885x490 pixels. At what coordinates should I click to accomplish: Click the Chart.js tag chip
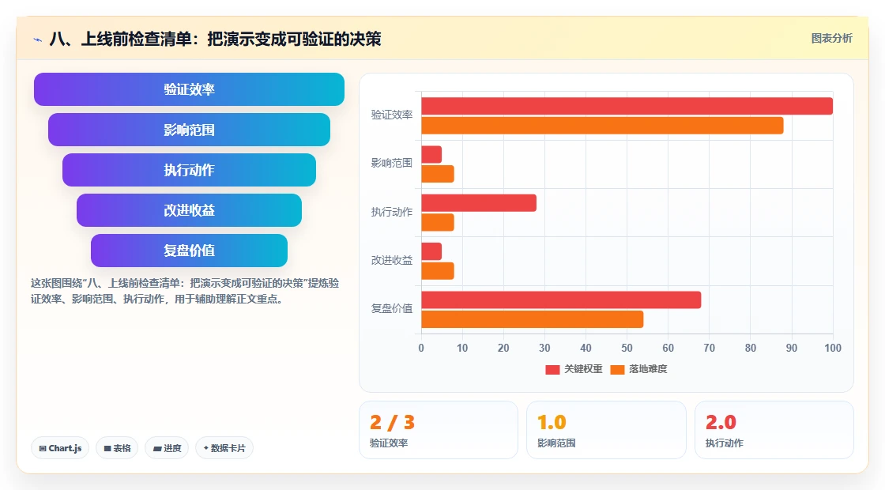tap(60, 448)
